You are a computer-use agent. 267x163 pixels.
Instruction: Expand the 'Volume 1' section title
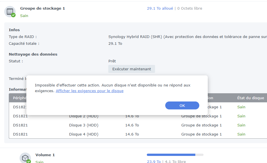pos(45,155)
